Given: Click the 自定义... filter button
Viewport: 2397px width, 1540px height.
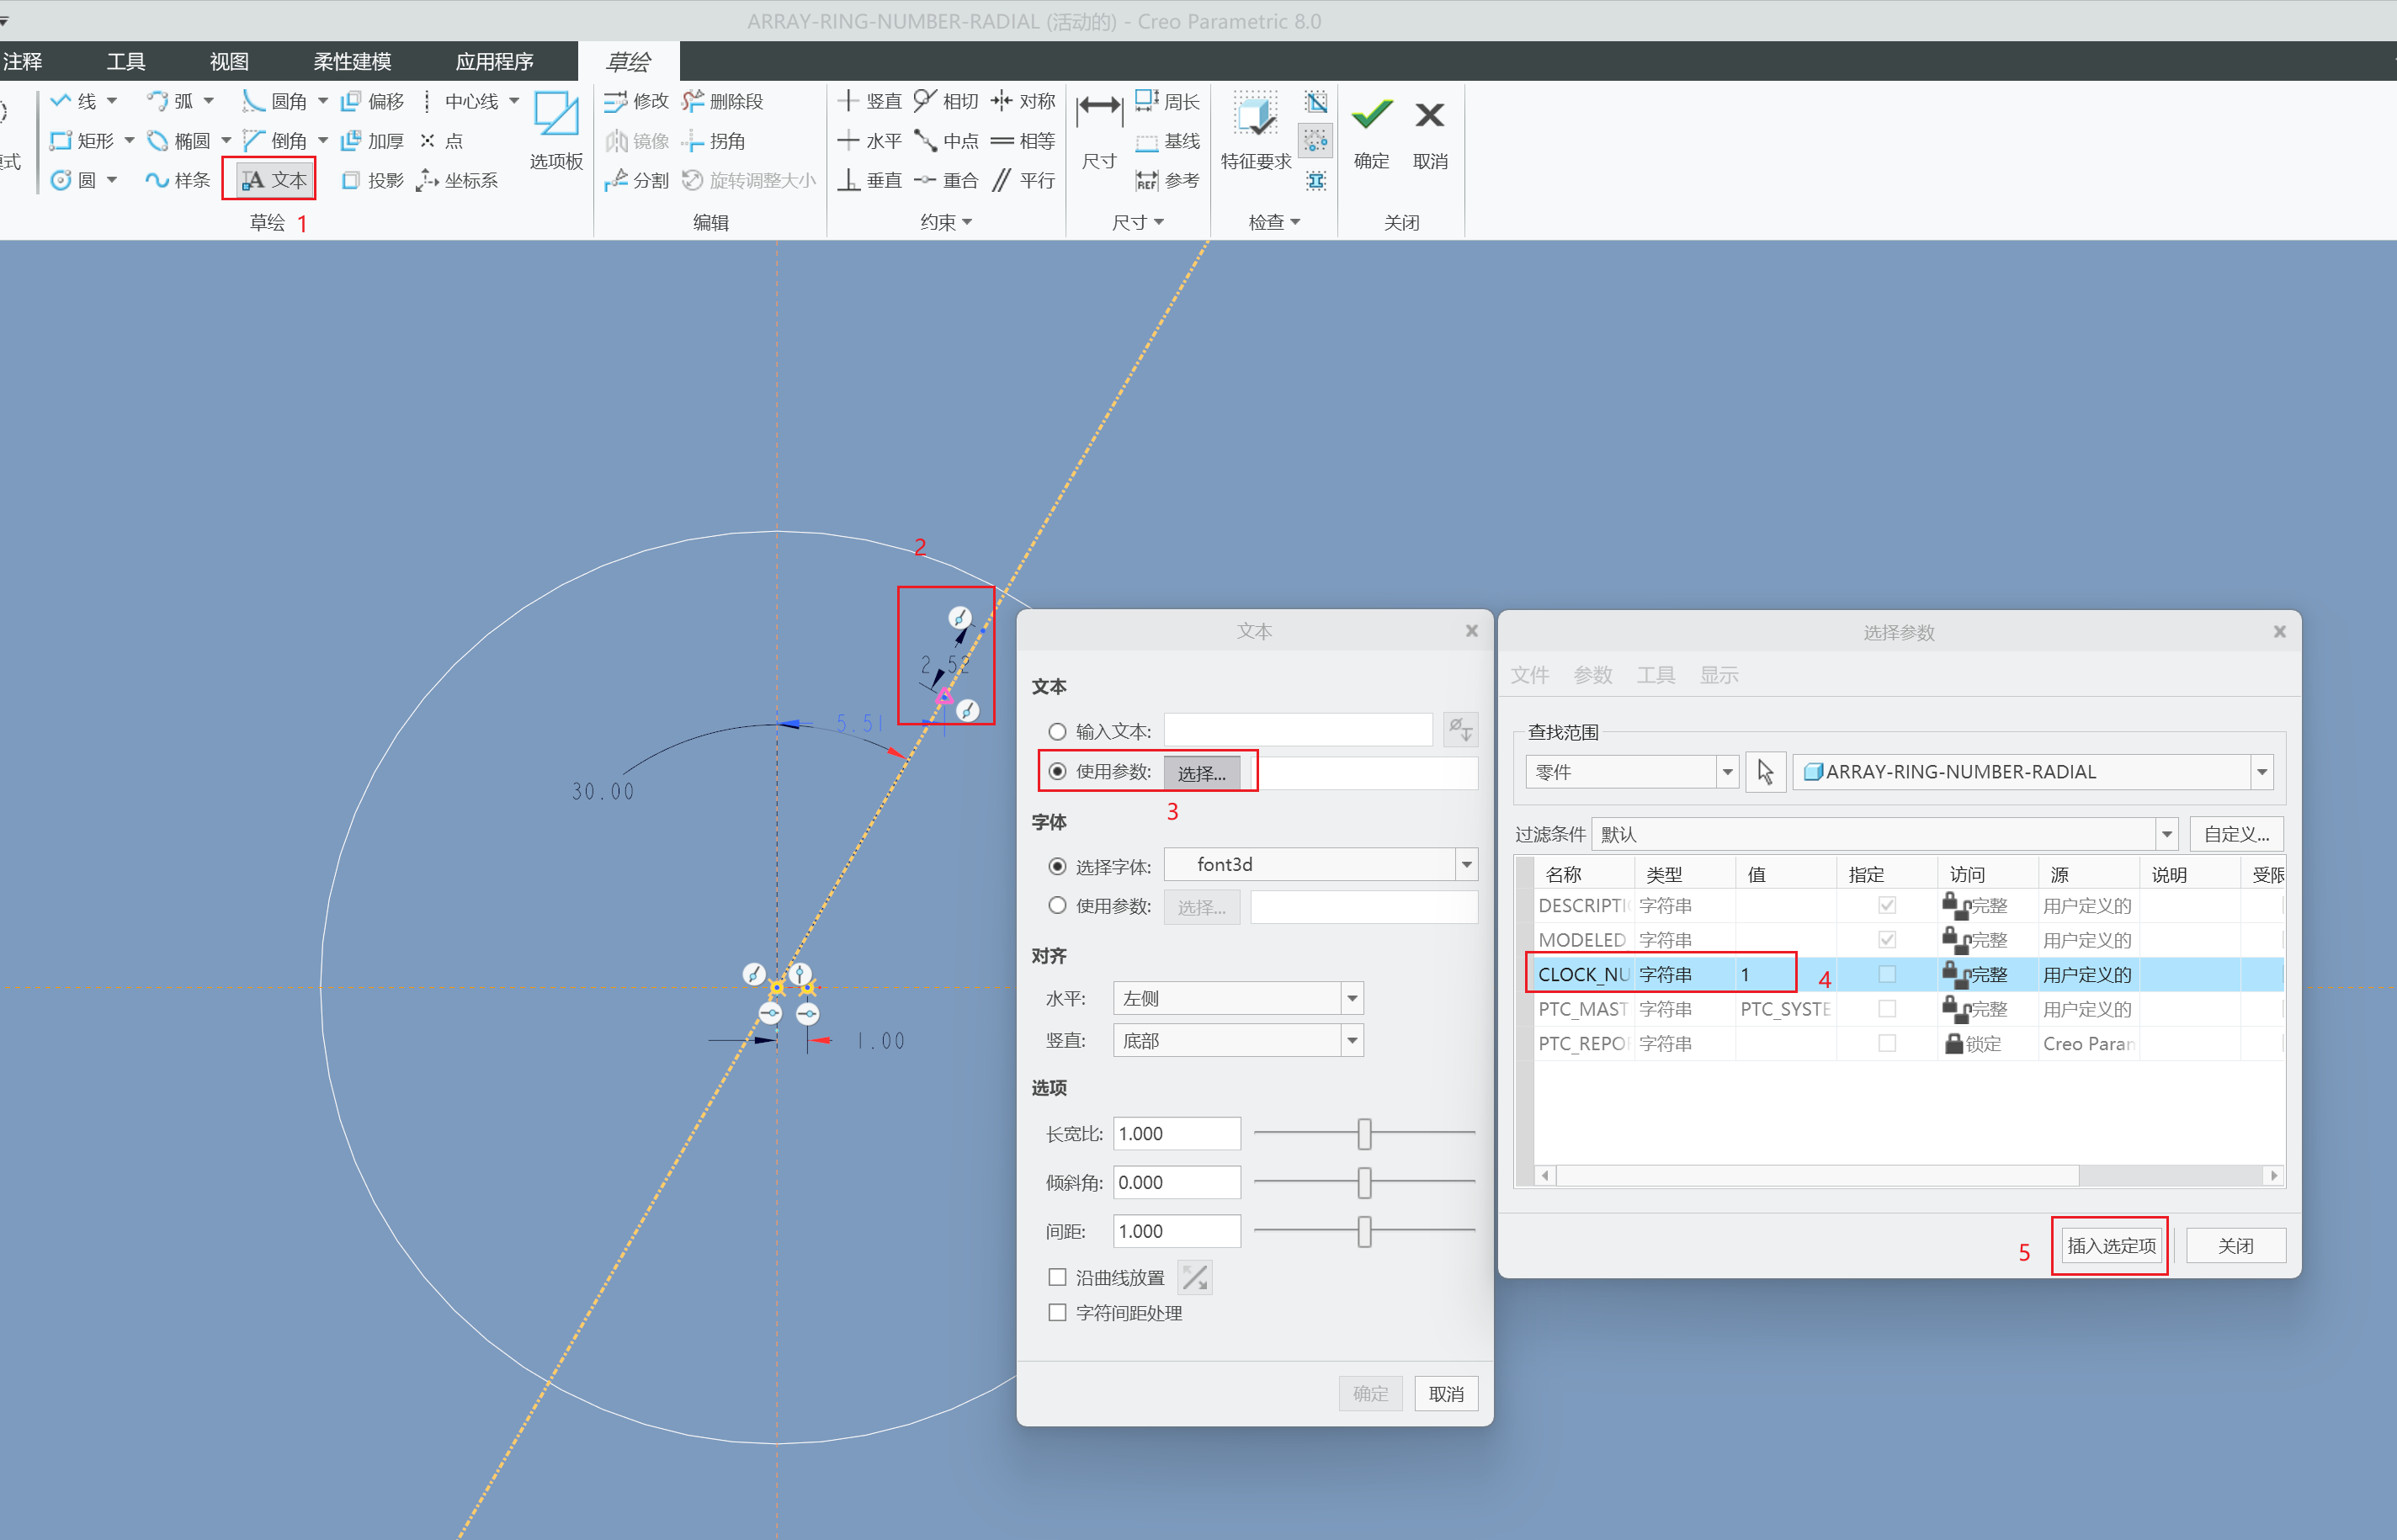Looking at the screenshot, I should coord(2236,834).
